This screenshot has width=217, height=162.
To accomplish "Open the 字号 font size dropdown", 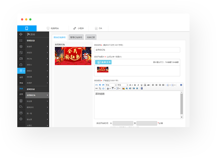I will point(123,85).
